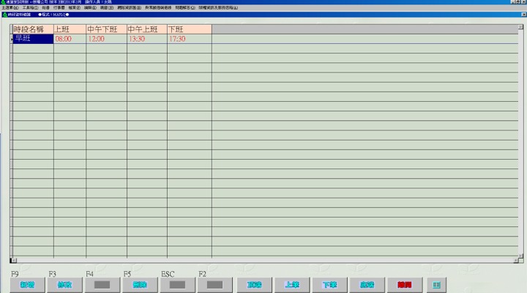
Task: Click the grid icon button at bottom right
Action: click(x=437, y=284)
